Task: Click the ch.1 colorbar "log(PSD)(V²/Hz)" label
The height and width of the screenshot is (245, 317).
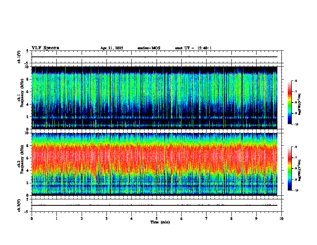Action: pyautogui.click(x=300, y=104)
